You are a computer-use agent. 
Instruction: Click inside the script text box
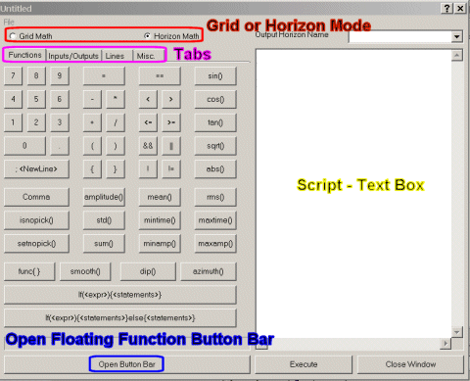pos(353,194)
